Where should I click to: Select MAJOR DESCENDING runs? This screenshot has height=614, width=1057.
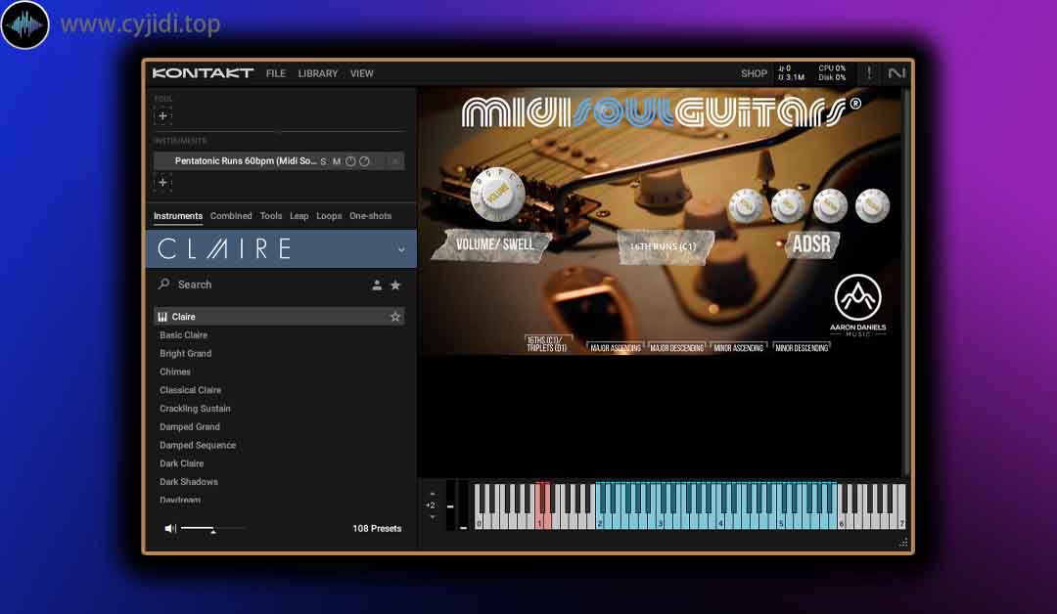tap(677, 347)
